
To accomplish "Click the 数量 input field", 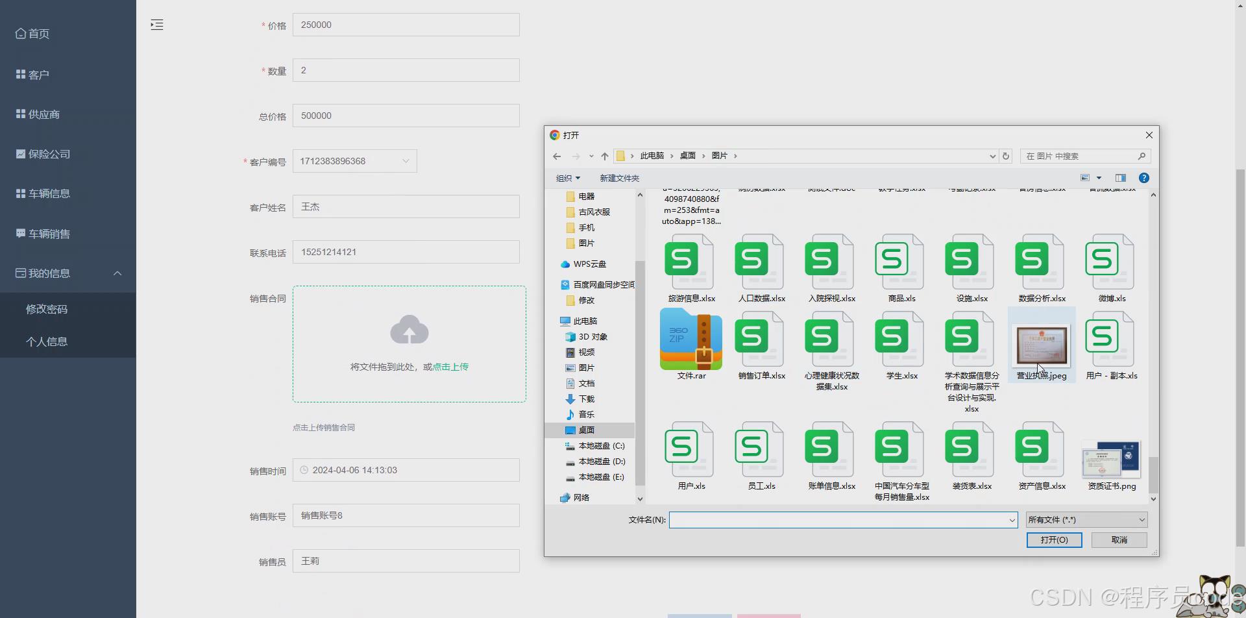I will pos(406,70).
